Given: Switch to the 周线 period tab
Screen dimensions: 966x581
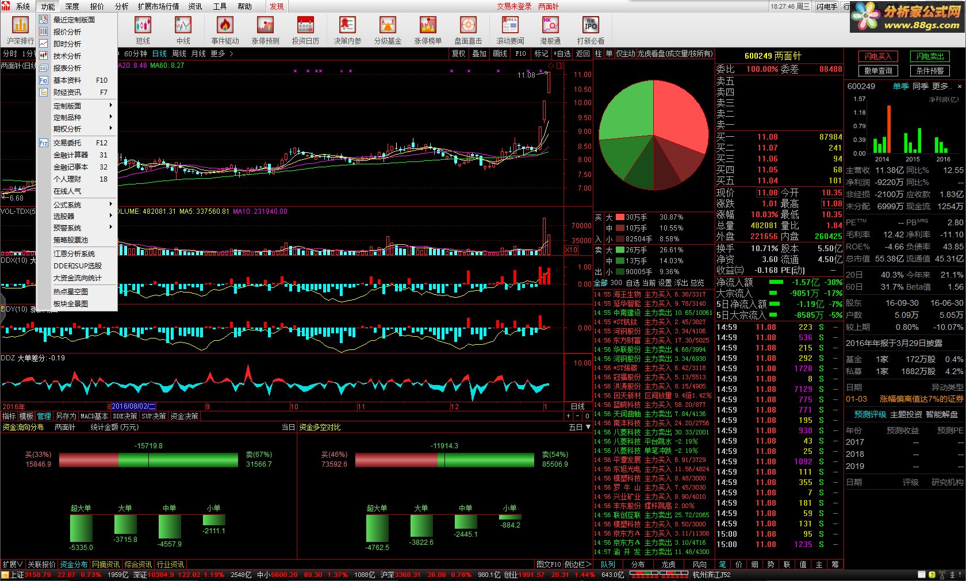Looking at the screenshot, I should tap(179, 53).
